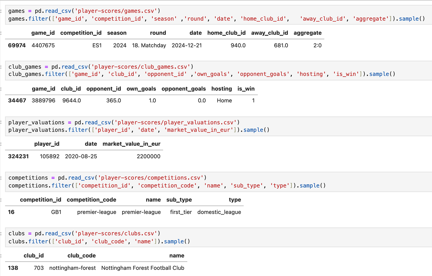
Task: Select the competition_code column header
Action: tap(92, 200)
